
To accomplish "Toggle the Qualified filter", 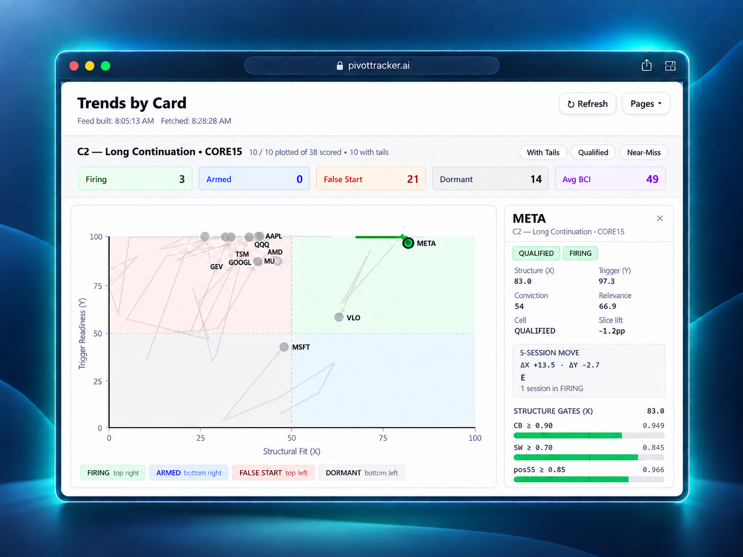I will (x=593, y=152).
